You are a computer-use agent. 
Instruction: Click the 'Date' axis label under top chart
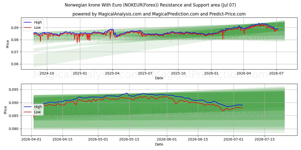pos(159,78)
